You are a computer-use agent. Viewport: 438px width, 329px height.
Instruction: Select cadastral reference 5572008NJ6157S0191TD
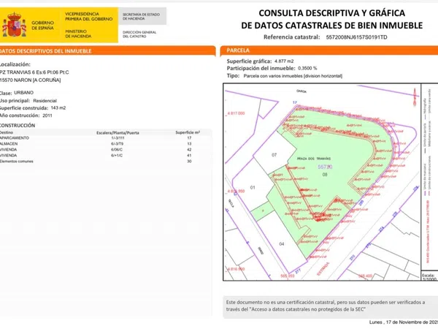(x=356, y=37)
